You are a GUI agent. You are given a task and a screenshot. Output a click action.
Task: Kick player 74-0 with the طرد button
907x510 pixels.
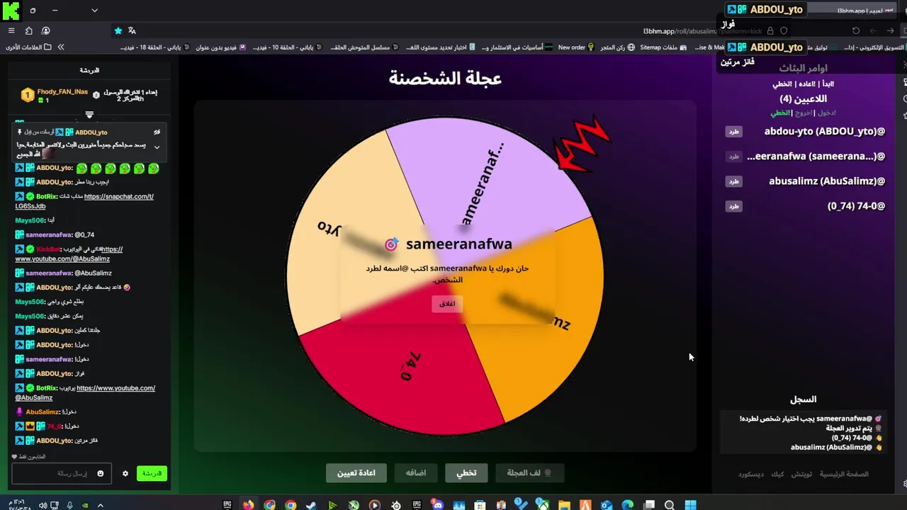point(733,206)
